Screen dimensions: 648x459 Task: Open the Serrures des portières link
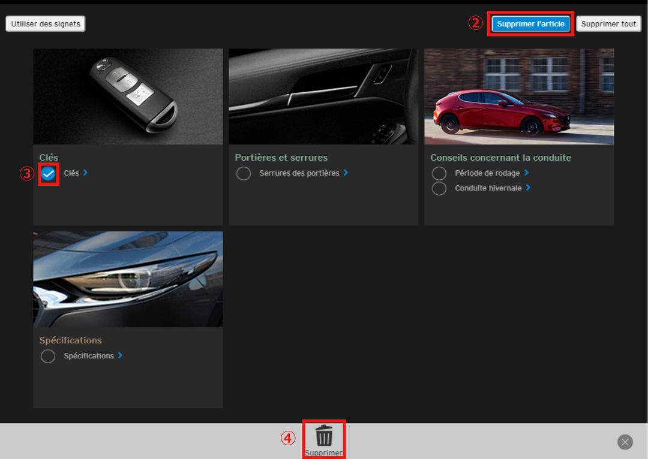[x=299, y=173]
